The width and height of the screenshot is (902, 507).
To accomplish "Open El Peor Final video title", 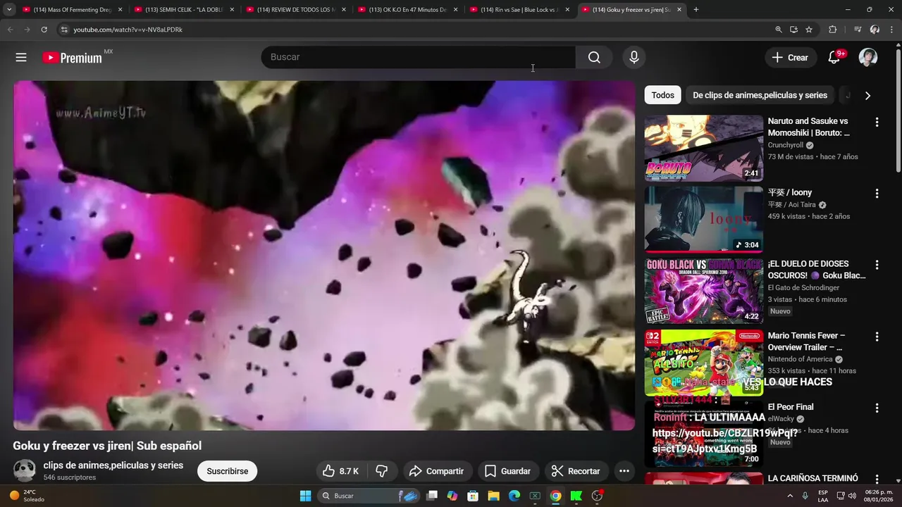I will tap(791, 407).
